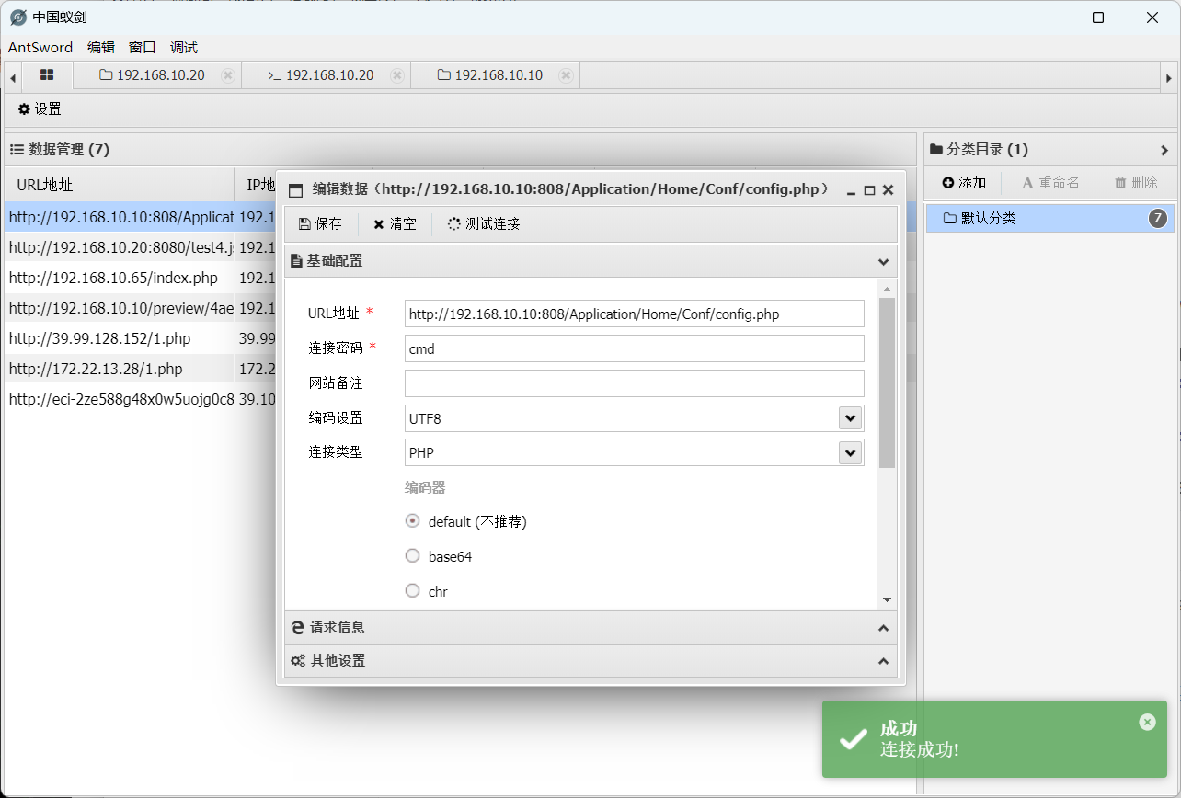This screenshot has height=798, width=1181.
Task: Click the 保存 save button
Action: pyautogui.click(x=320, y=223)
